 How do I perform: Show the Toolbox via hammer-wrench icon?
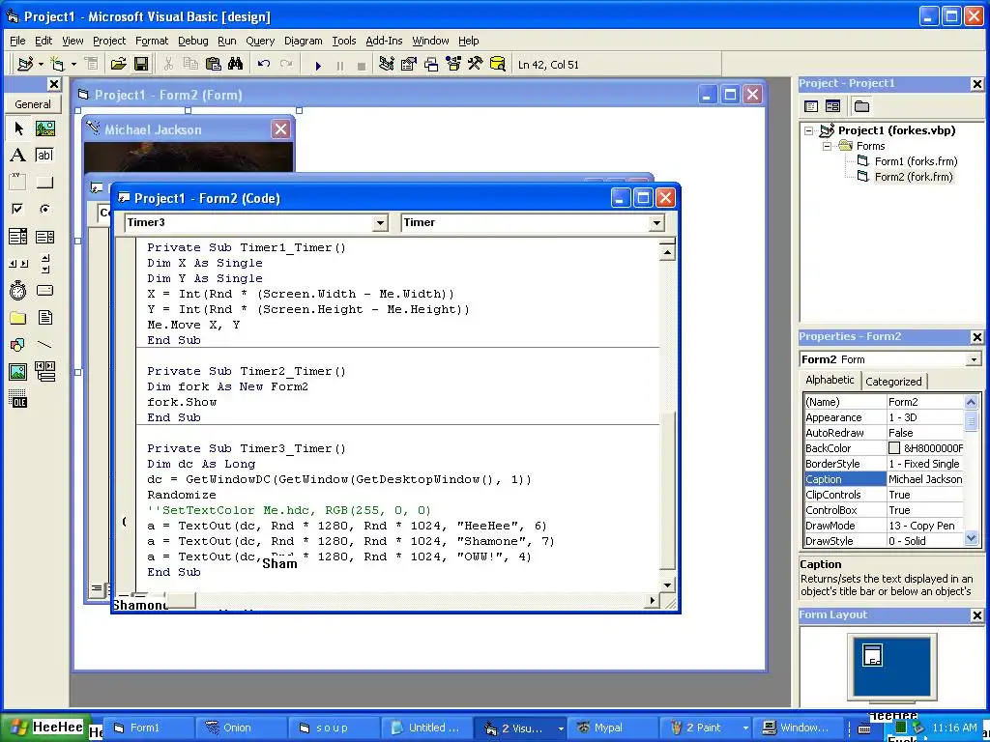tap(475, 65)
